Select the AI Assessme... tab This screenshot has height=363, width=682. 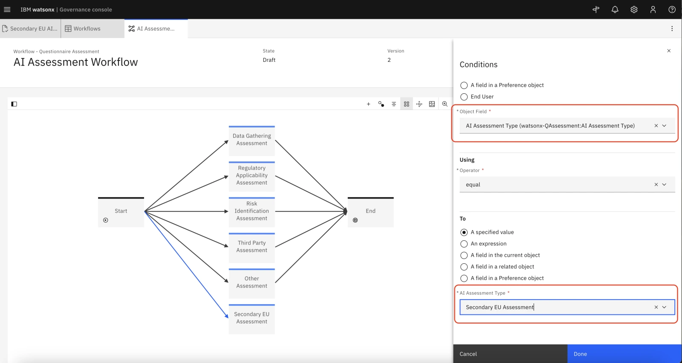click(x=156, y=29)
